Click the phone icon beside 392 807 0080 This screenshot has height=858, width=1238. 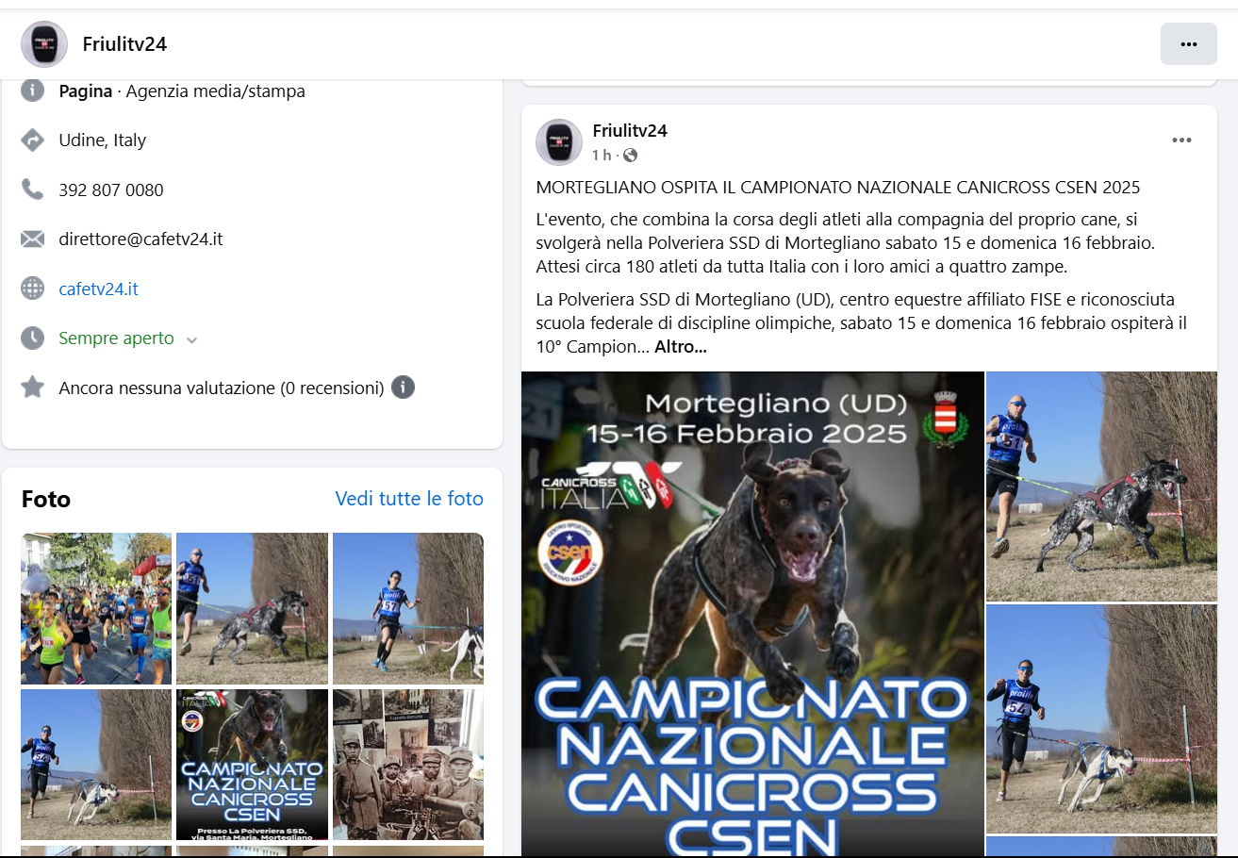tap(33, 190)
